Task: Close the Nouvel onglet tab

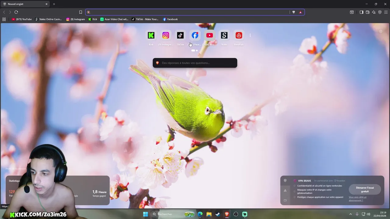Action: [47, 4]
